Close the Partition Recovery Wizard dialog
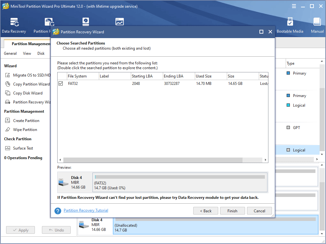This screenshot has width=326, height=244. coord(270,32)
